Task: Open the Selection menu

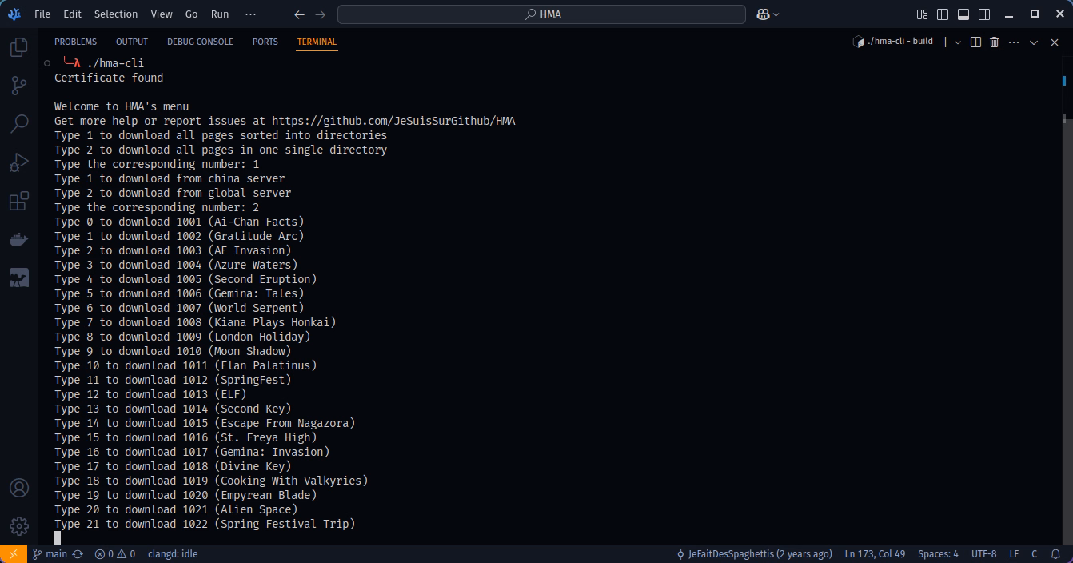Action: pyautogui.click(x=116, y=14)
